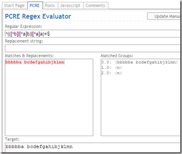Switch to the Start Page tab
The width and height of the screenshot is (182, 154).
click(x=14, y=6)
